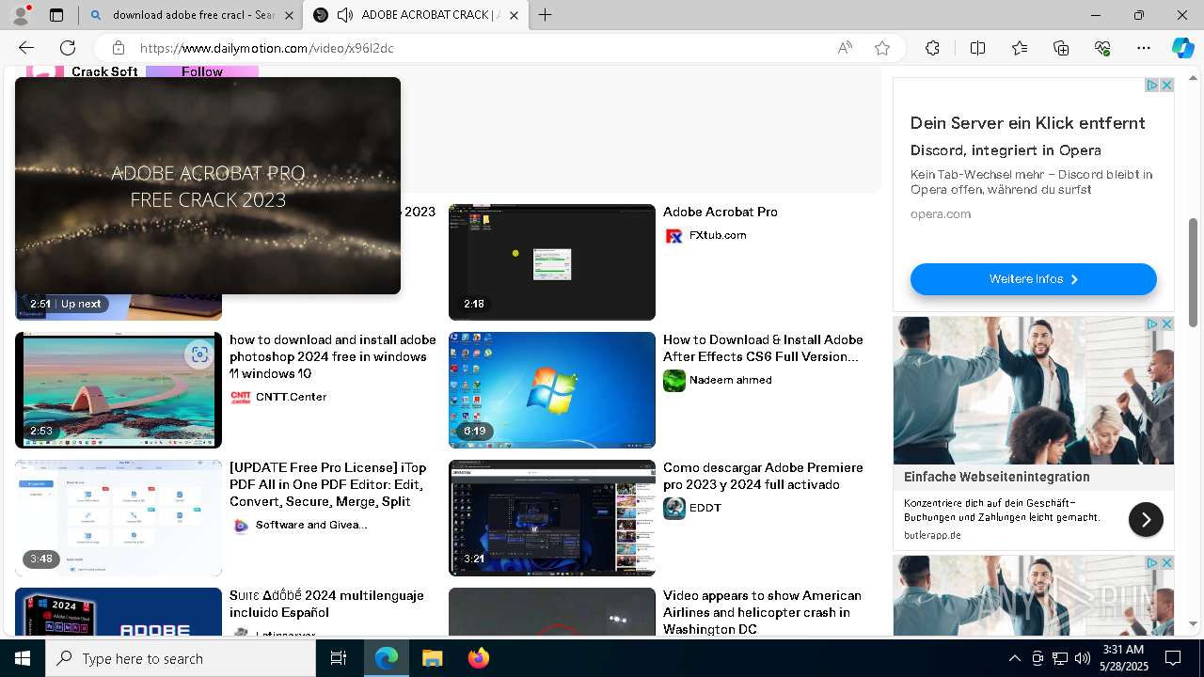Open the browser Extensions icon
1204x677 pixels.
(932, 48)
